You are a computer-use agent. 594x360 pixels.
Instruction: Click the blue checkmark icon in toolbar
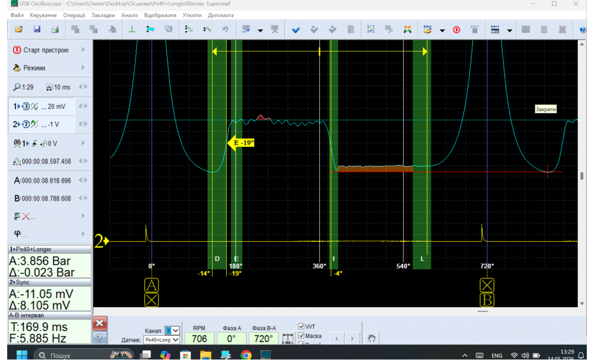point(296,30)
